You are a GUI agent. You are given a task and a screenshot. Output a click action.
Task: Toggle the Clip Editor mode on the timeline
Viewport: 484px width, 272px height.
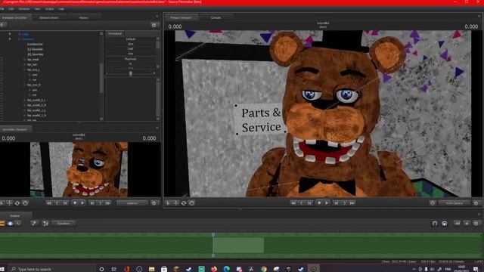[2, 224]
